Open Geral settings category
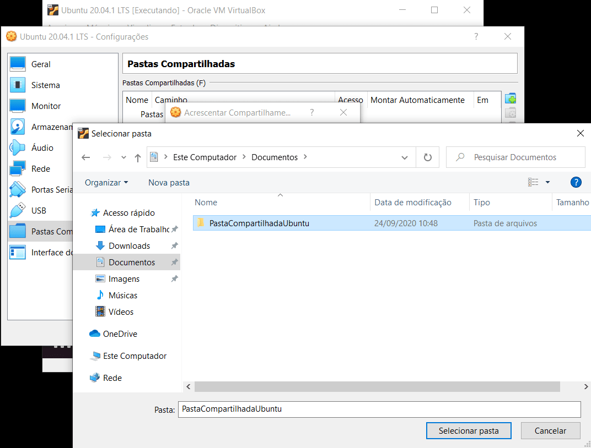591x448 pixels. tap(41, 64)
